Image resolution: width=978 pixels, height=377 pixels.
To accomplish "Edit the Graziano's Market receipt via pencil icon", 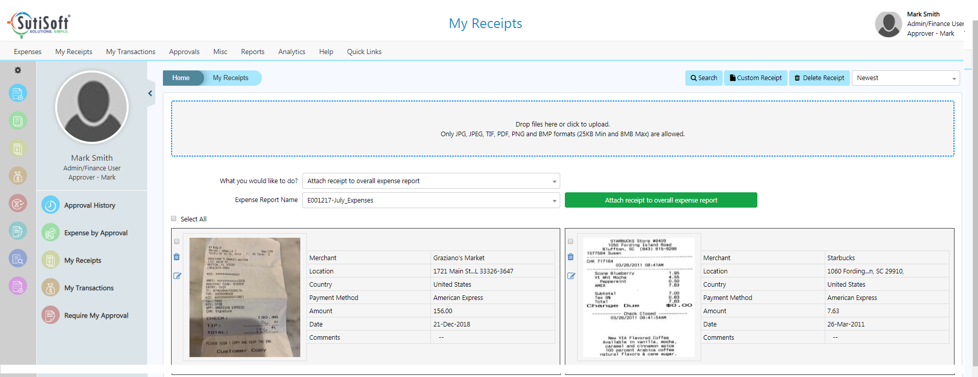I will 177,276.
